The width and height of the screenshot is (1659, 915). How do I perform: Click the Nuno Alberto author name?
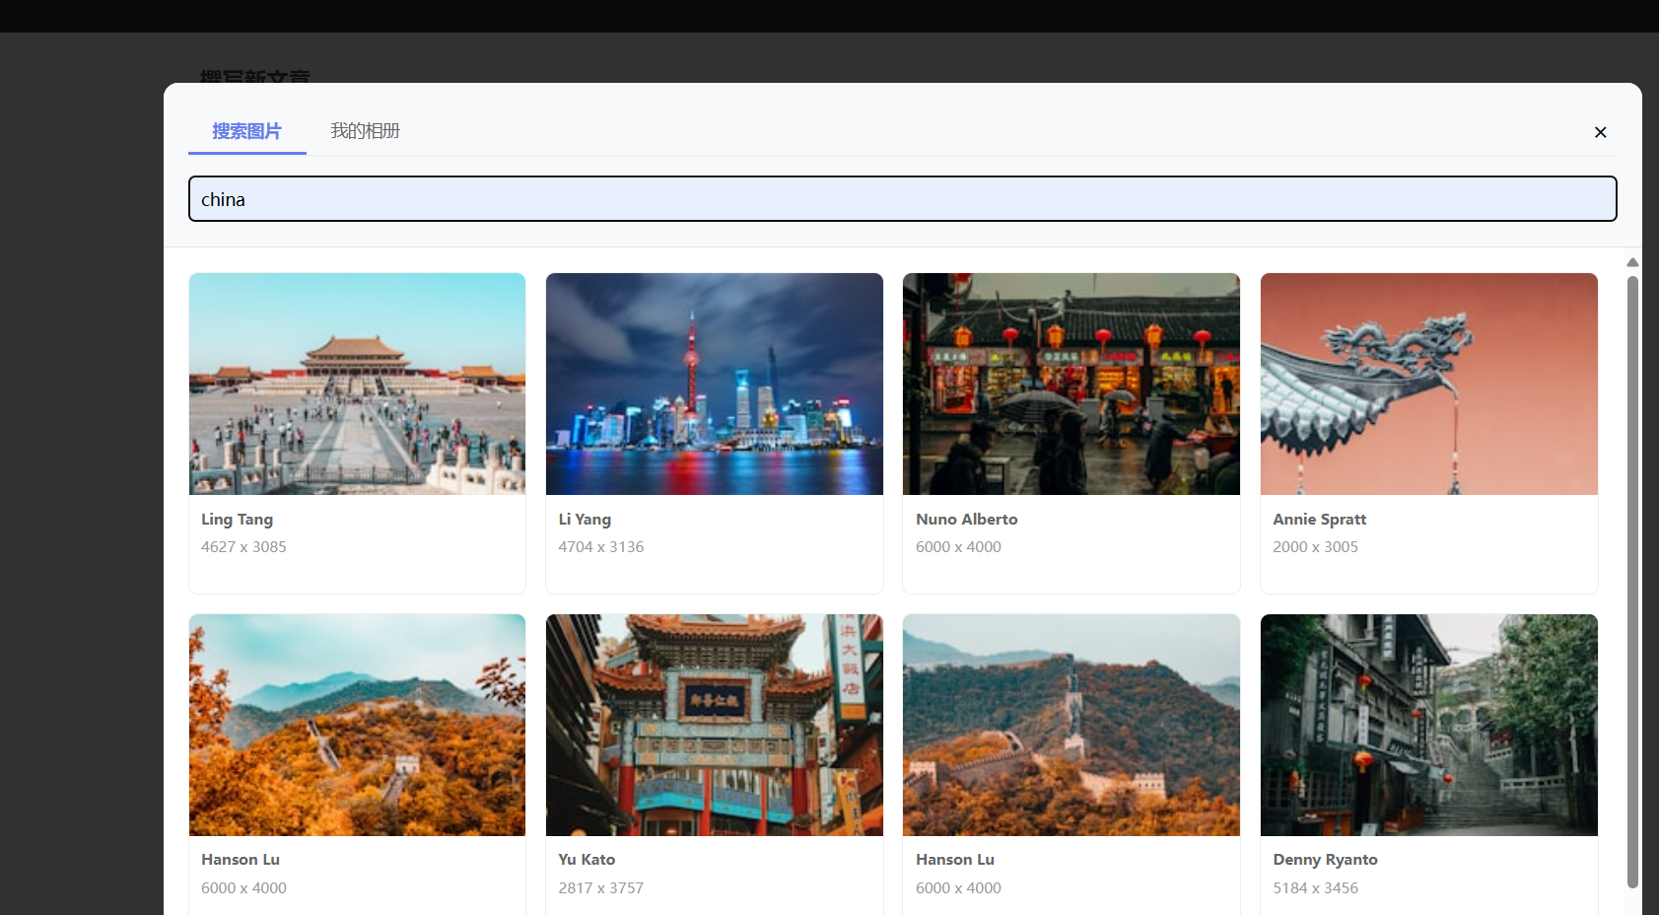tap(966, 520)
